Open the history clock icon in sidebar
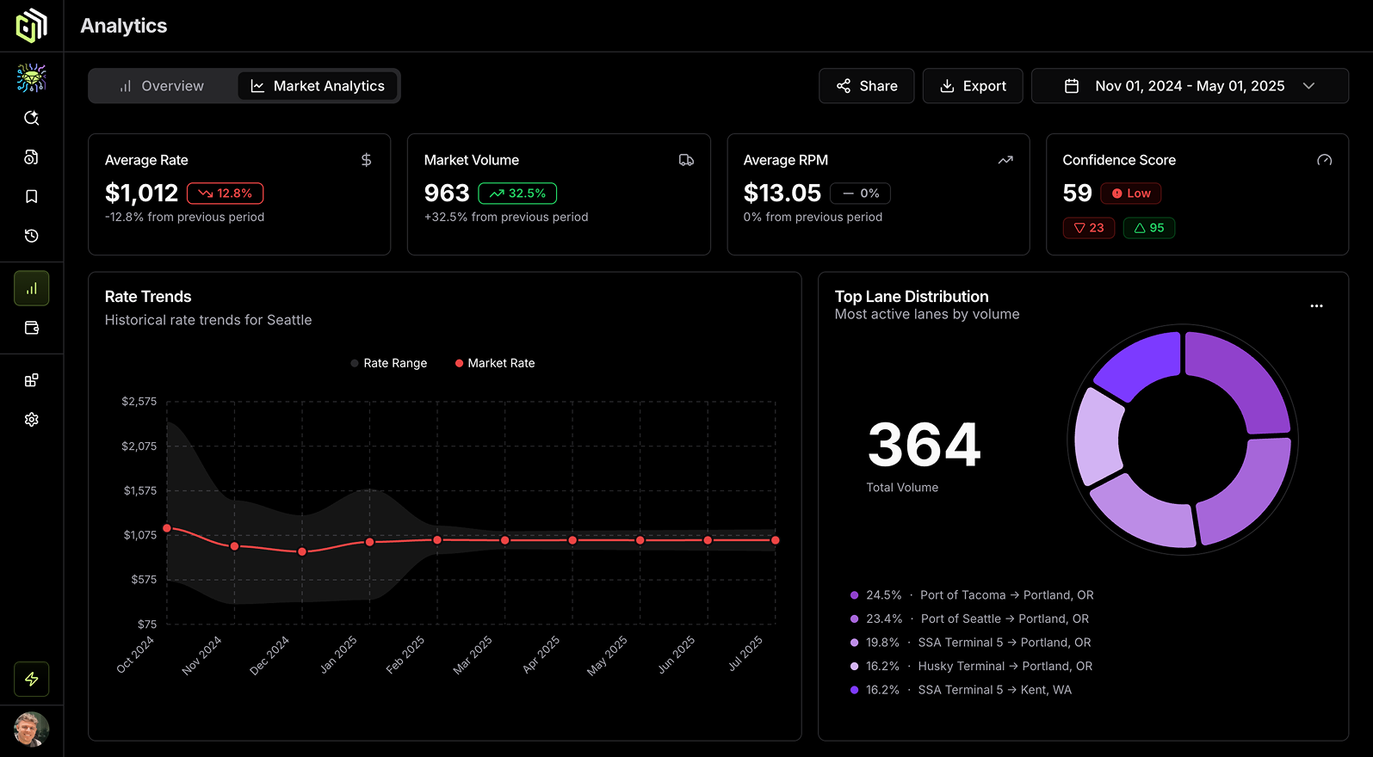 tap(32, 236)
